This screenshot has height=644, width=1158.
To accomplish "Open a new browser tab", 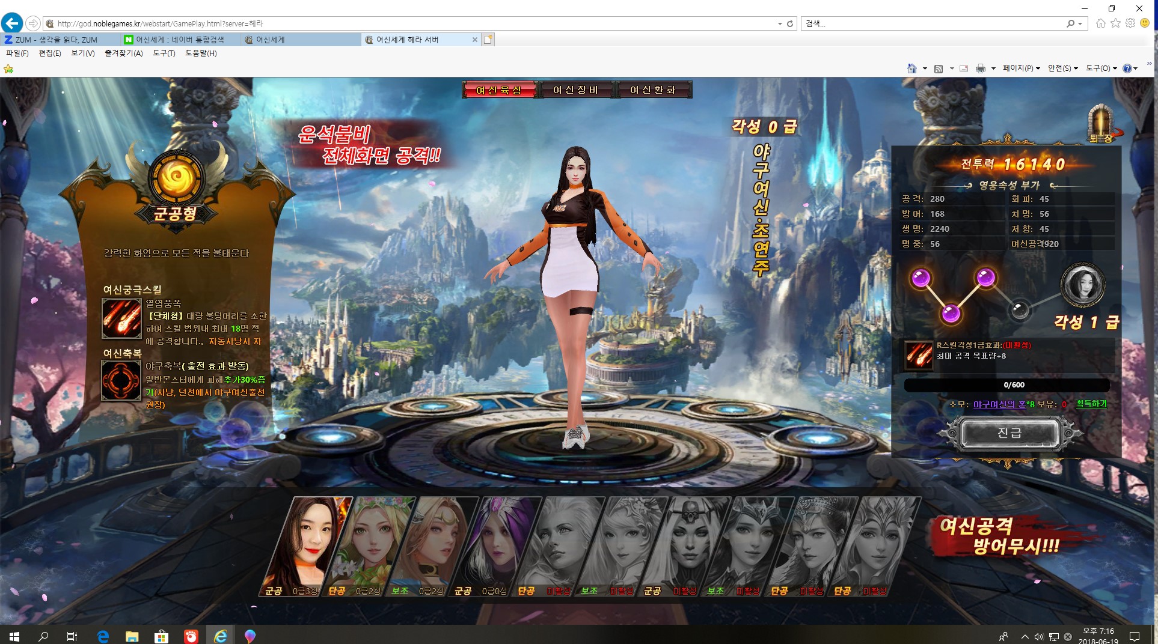I will 488,40.
